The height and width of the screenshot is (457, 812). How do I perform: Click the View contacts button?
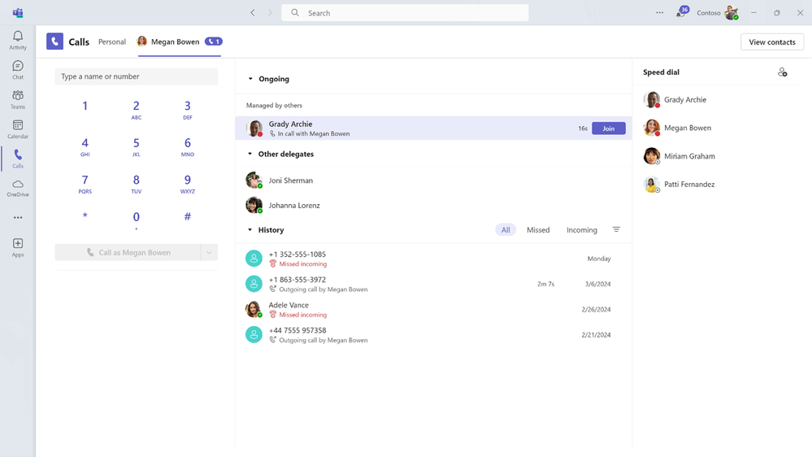click(772, 42)
